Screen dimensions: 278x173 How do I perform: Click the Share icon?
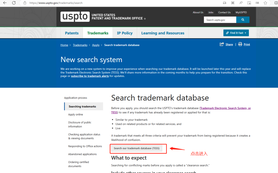coord(222,44)
